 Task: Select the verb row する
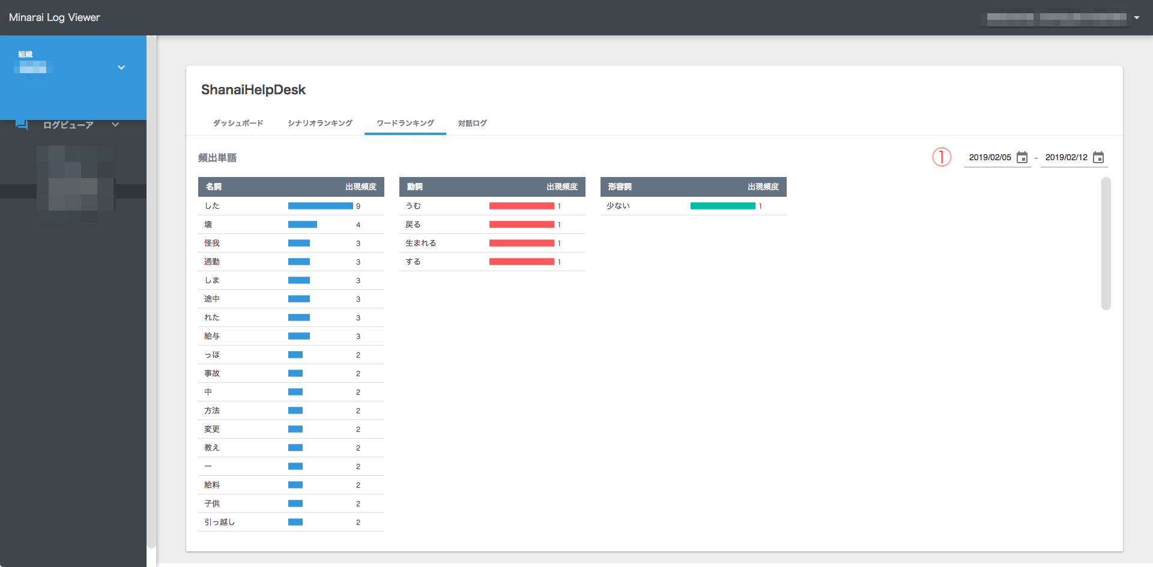(492, 262)
